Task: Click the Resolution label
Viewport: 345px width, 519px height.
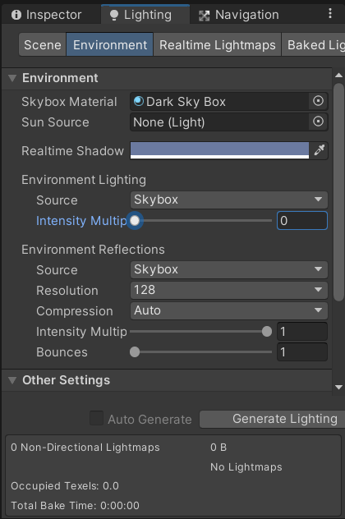Action: pyautogui.click(x=67, y=291)
